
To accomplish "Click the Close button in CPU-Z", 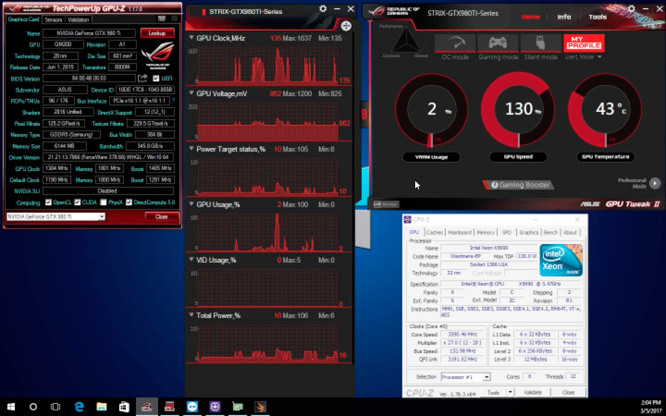I will (568, 393).
